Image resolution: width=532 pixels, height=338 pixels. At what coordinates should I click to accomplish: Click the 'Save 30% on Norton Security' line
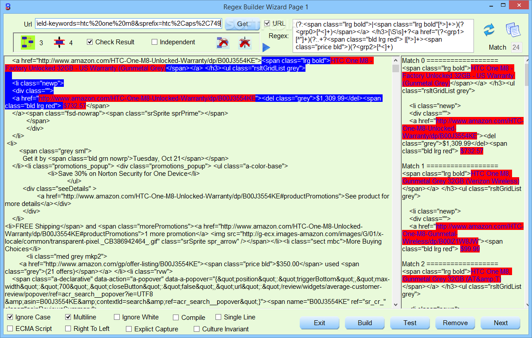(124, 174)
